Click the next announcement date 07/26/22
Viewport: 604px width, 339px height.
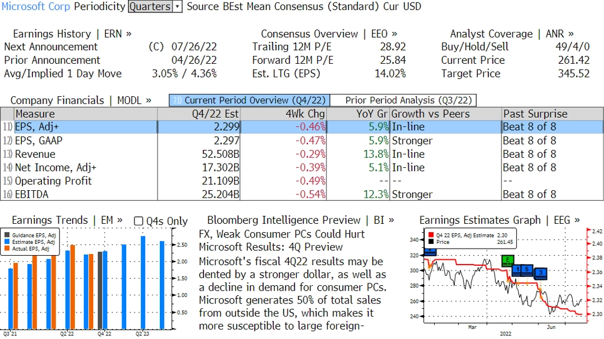[194, 47]
